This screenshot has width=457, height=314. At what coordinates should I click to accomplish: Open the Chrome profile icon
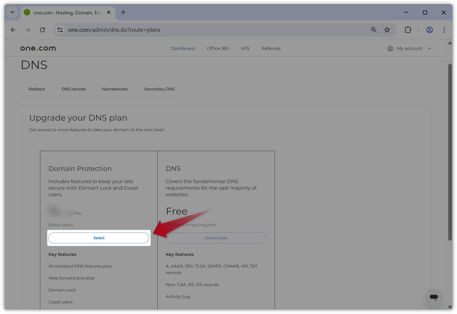(x=429, y=30)
